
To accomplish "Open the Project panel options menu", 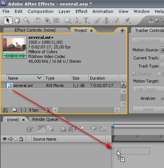I will [123, 30].
